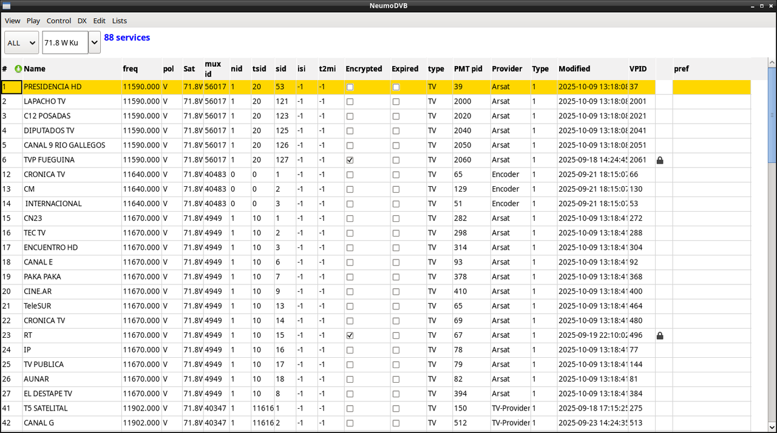The width and height of the screenshot is (777, 433).
Task: Expand the satellite list dropdown arrow
Action: (95, 42)
